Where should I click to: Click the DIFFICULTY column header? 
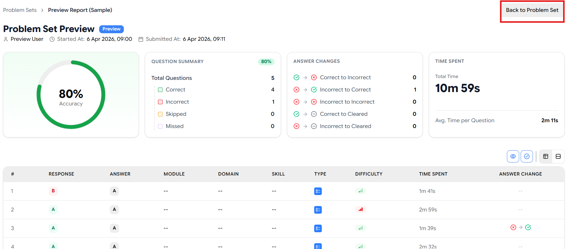tap(368, 174)
